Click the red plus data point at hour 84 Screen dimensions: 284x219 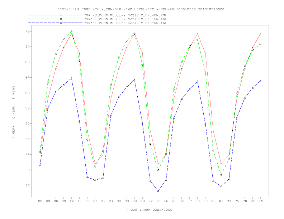[260, 34]
